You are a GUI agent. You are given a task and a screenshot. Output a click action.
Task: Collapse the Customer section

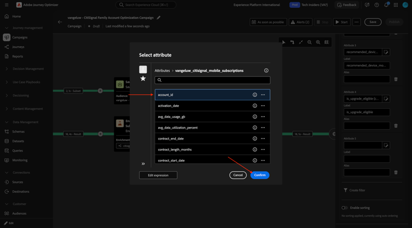click(7, 204)
